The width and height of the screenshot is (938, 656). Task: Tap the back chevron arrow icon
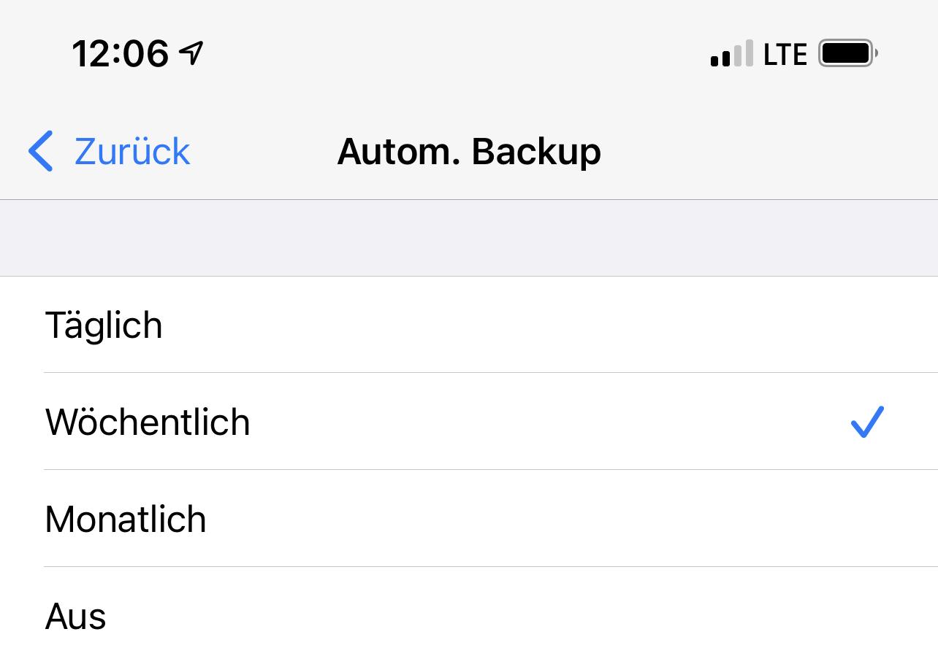click(41, 151)
